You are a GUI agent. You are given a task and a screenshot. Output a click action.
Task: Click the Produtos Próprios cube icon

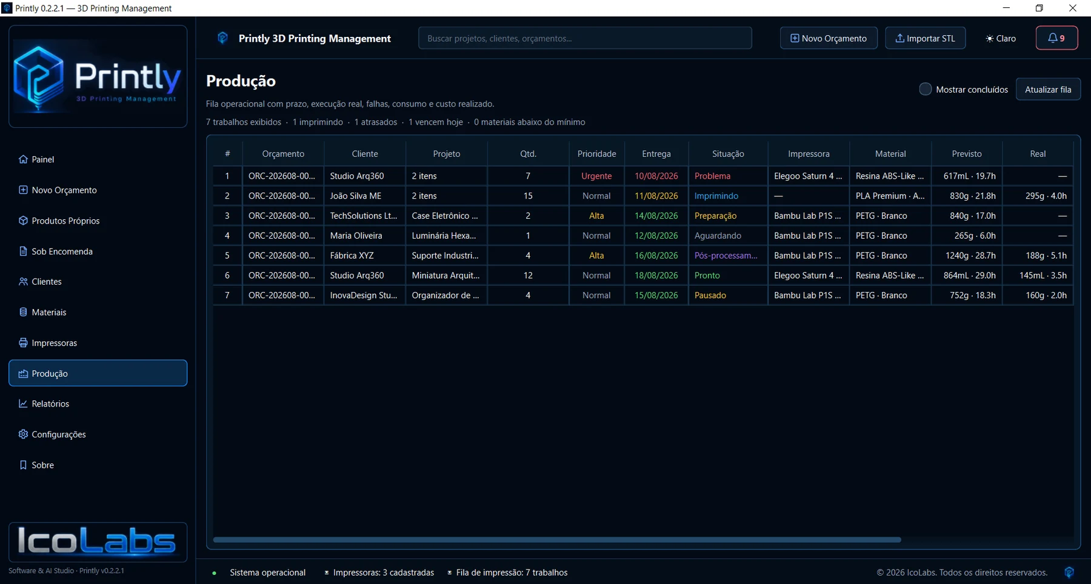point(23,221)
